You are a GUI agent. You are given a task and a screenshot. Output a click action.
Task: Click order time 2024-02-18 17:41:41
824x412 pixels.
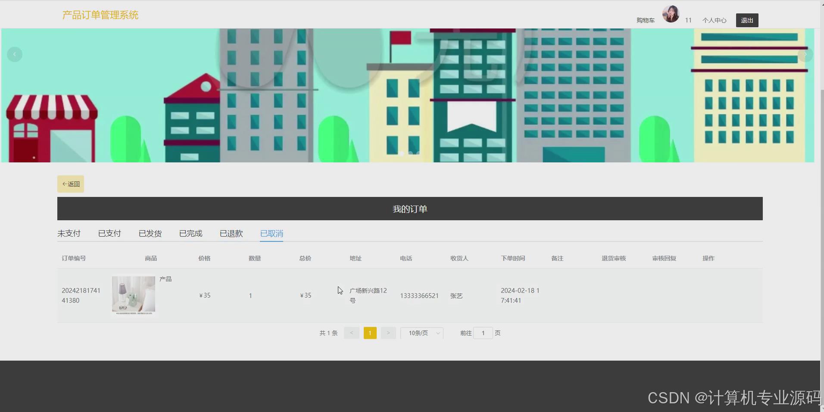[x=520, y=295]
